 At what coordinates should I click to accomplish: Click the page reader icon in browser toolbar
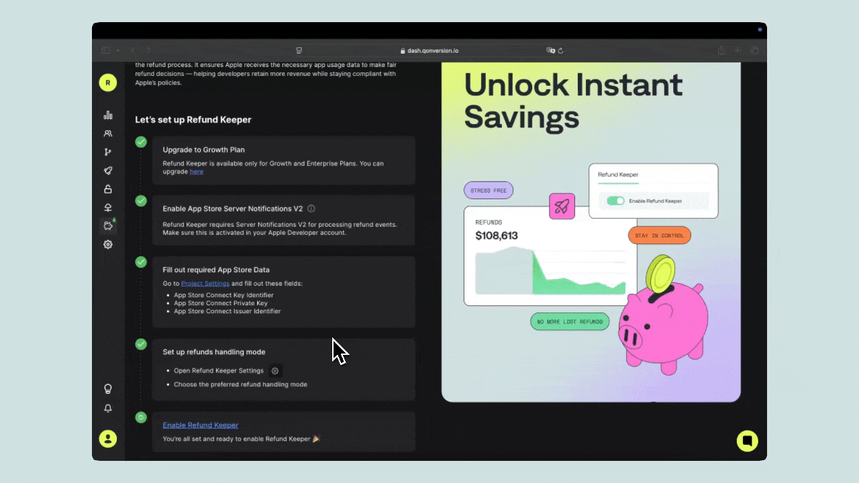pos(299,50)
